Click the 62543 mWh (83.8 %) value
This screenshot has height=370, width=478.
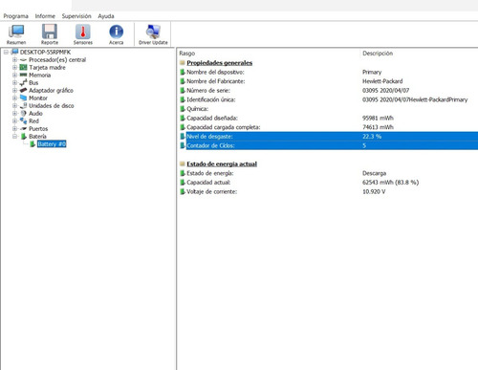[391, 183]
